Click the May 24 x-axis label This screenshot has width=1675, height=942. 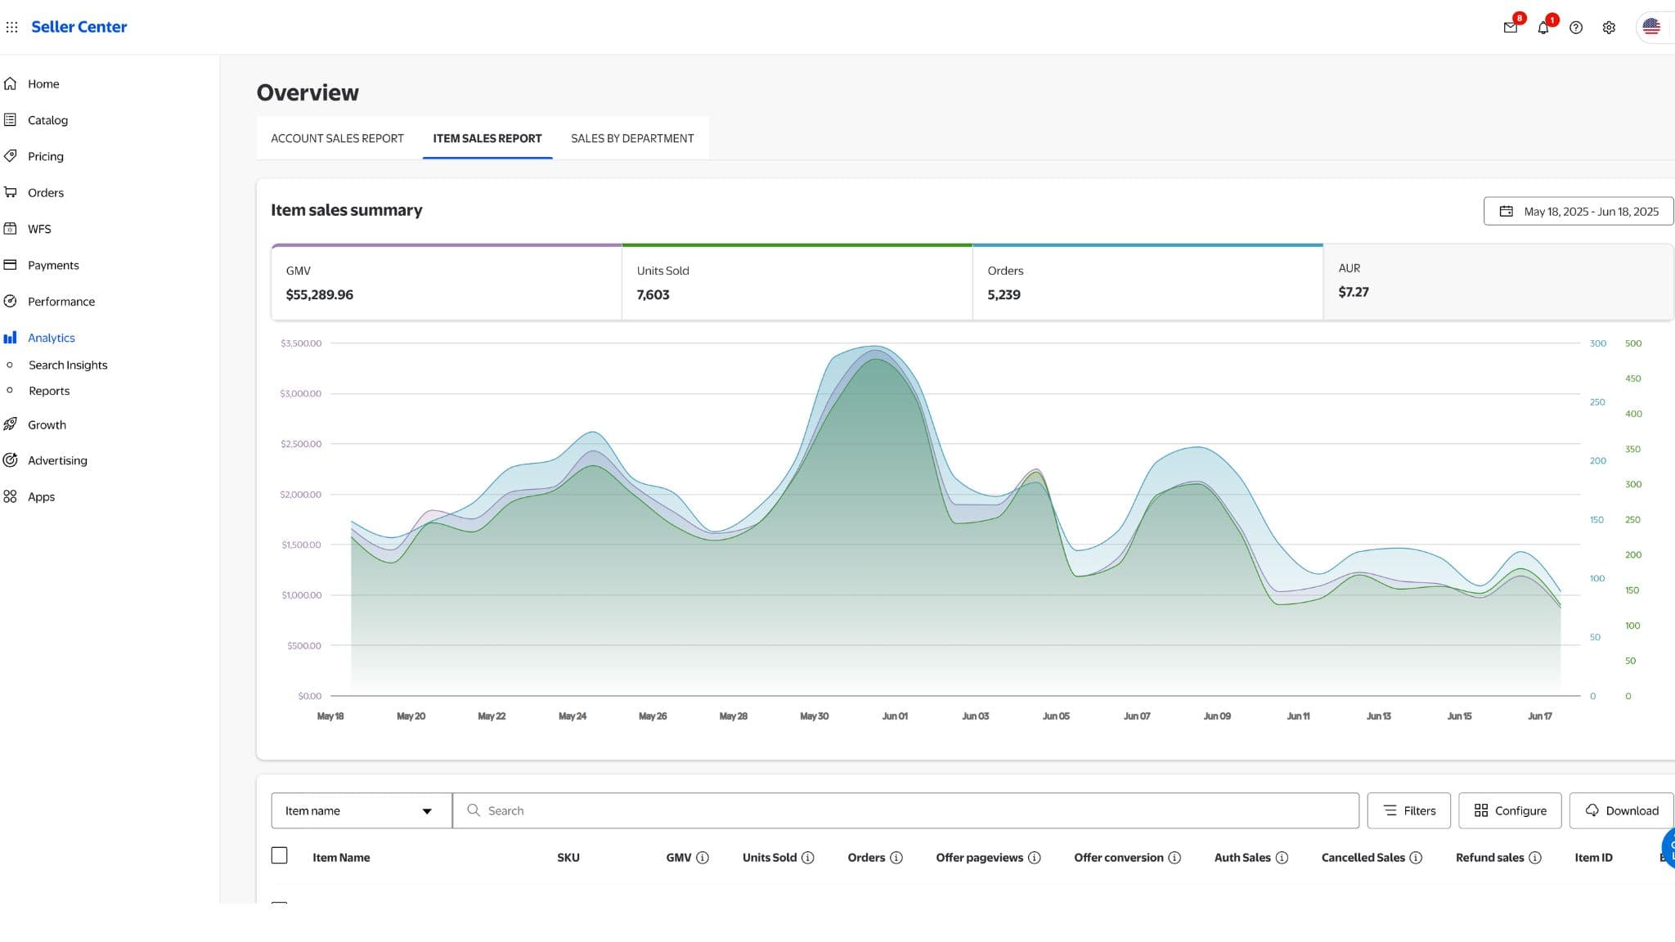click(573, 716)
